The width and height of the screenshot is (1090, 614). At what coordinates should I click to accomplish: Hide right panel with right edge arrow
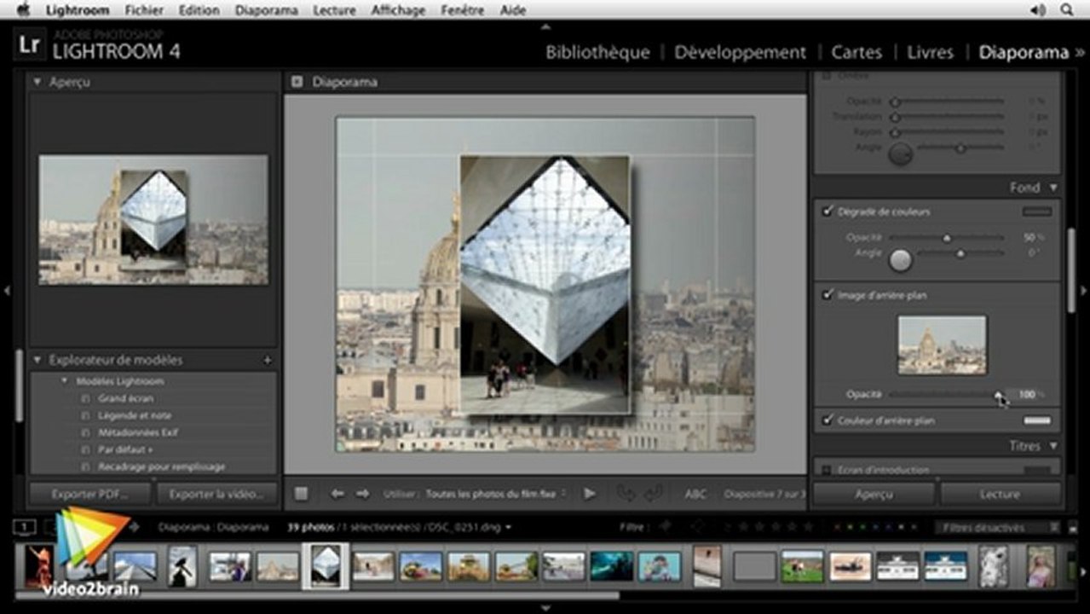1084,291
